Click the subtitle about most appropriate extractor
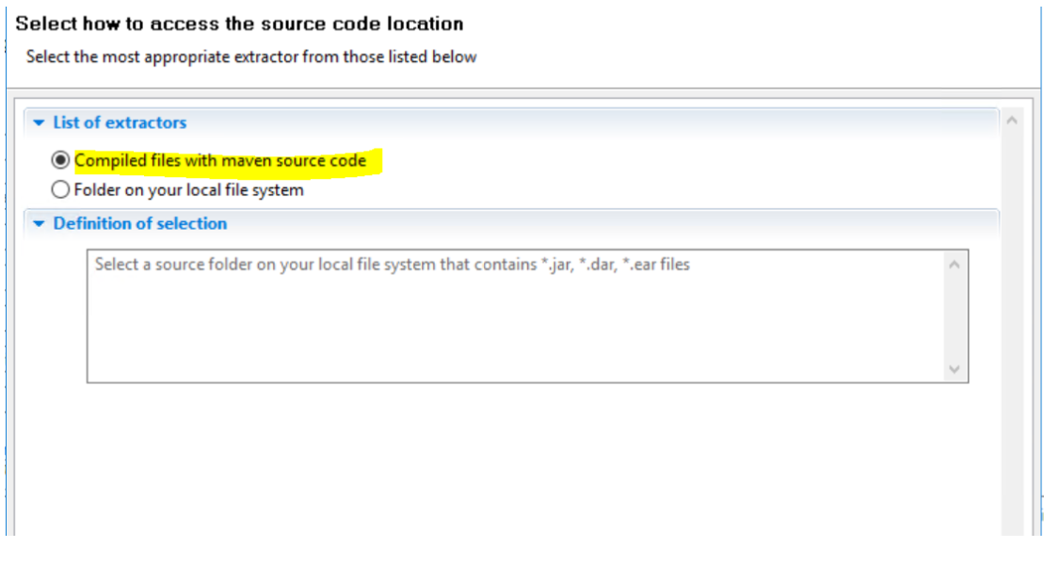This screenshot has width=1044, height=564. (x=251, y=56)
